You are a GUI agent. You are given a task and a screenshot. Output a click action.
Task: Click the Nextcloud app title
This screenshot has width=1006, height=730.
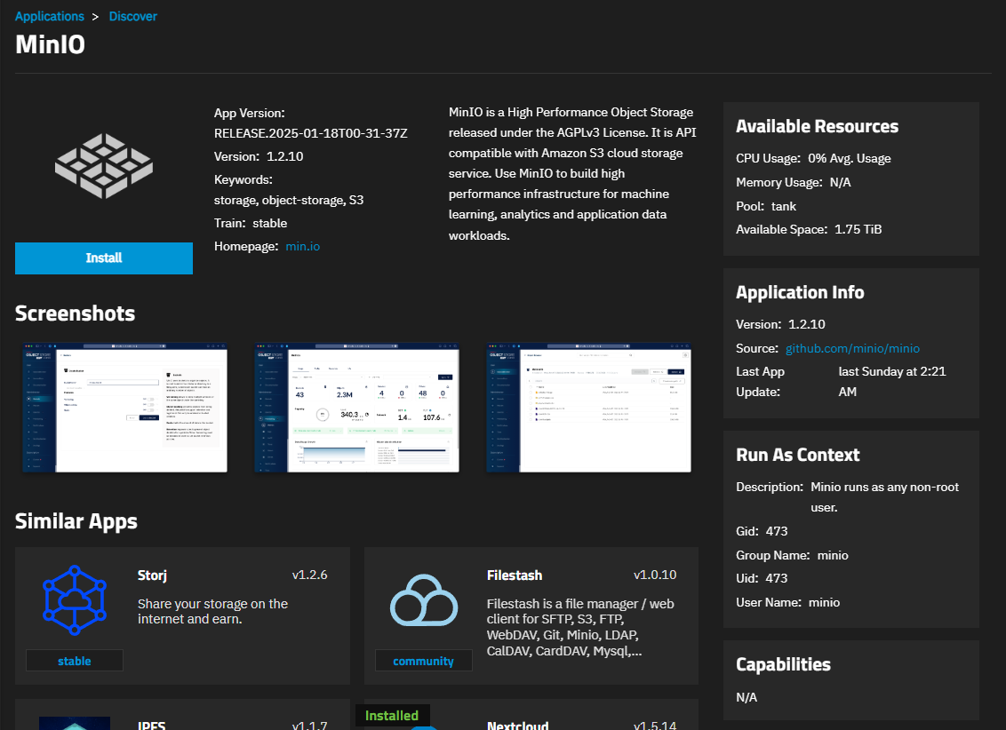(x=518, y=725)
